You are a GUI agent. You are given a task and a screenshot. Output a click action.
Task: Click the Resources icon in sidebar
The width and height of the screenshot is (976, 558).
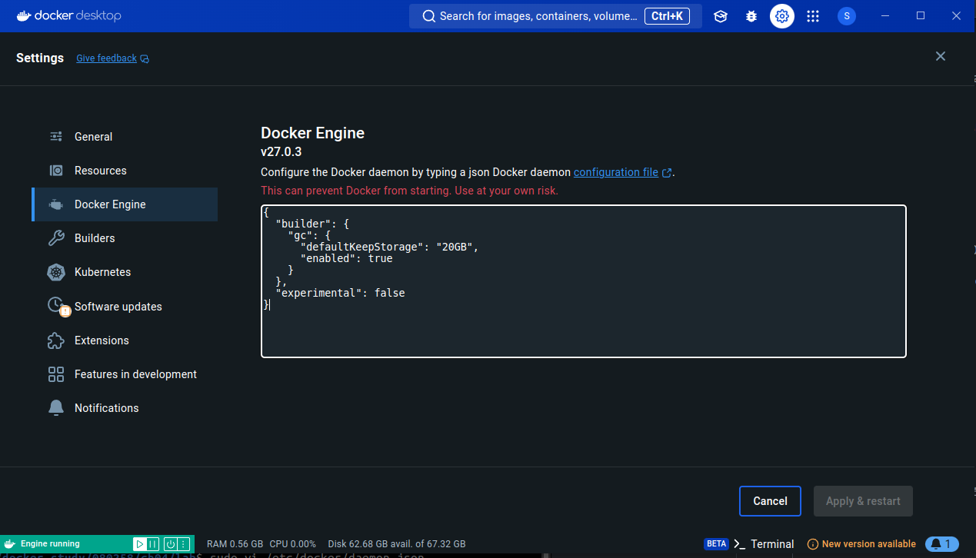[x=56, y=171]
